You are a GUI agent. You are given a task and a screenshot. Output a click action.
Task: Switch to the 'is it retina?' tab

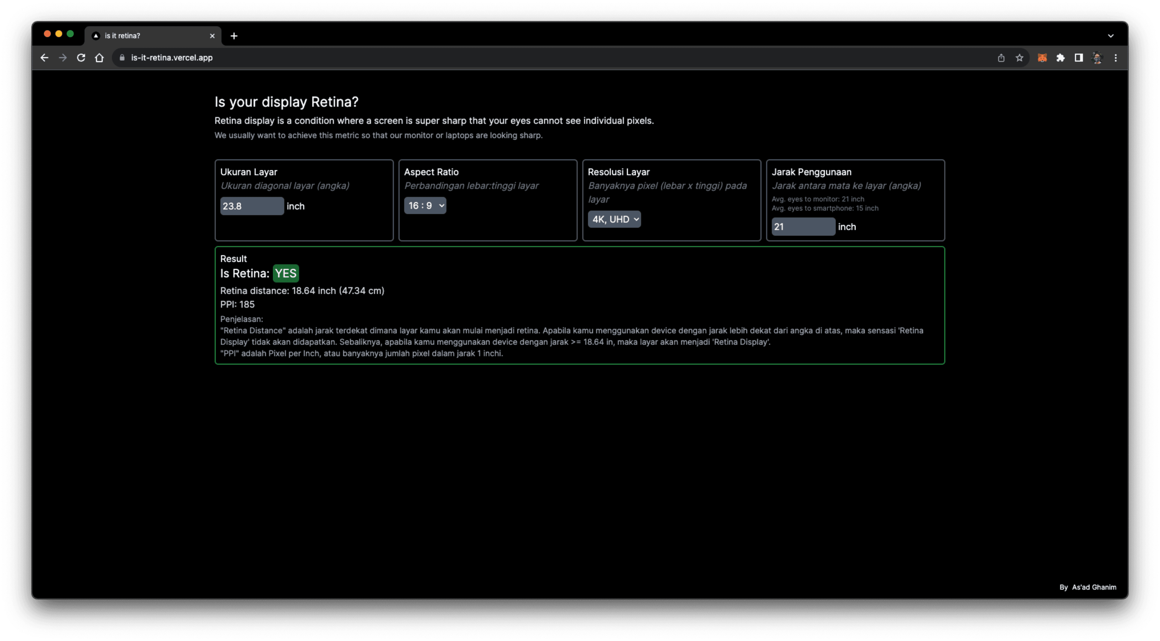(153, 36)
